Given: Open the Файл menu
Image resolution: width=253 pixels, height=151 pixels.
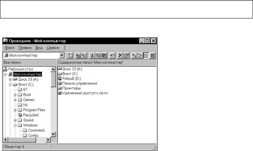Looking at the screenshot, I should click(10, 48).
